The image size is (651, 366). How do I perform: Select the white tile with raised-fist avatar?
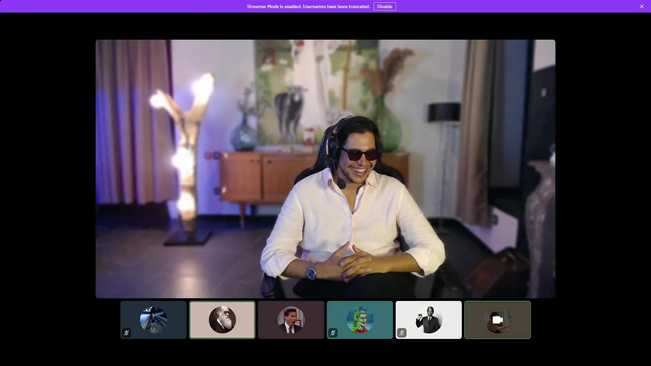click(x=429, y=320)
